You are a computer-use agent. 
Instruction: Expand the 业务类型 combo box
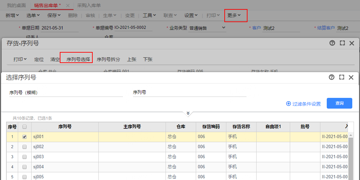coord(224,28)
